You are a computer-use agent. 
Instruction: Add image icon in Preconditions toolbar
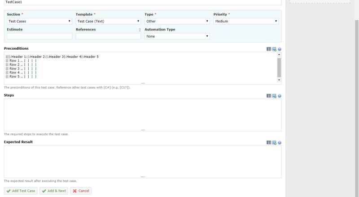(274, 49)
